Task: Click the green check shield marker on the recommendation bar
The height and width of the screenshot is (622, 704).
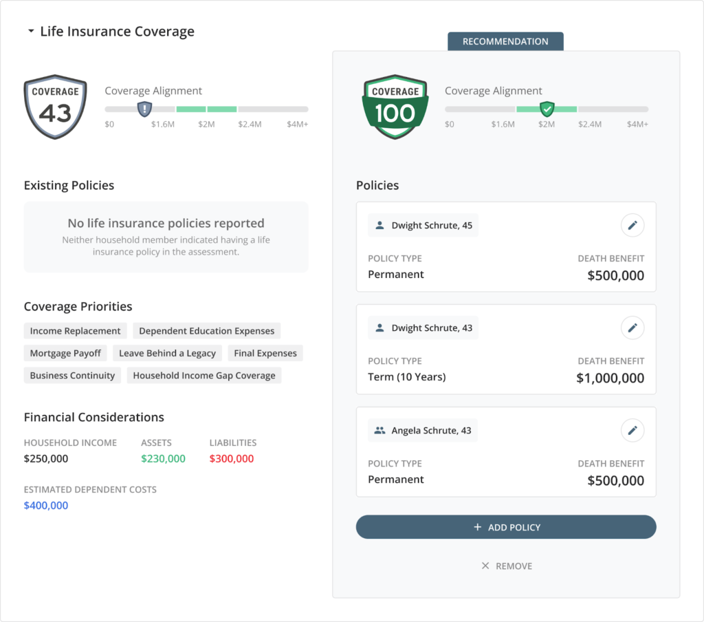Action: [x=547, y=109]
